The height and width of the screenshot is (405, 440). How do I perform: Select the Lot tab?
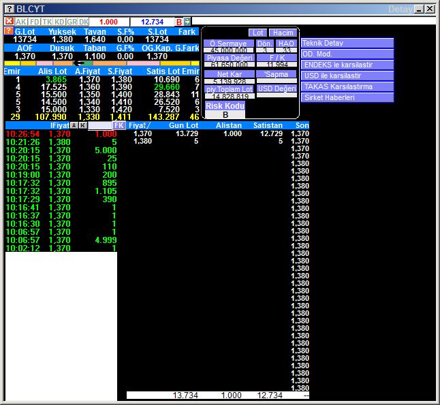click(257, 33)
